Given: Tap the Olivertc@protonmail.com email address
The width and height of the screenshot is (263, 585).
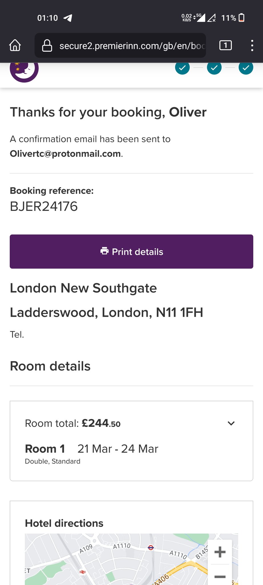Looking at the screenshot, I should pyautogui.click(x=65, y=154).
